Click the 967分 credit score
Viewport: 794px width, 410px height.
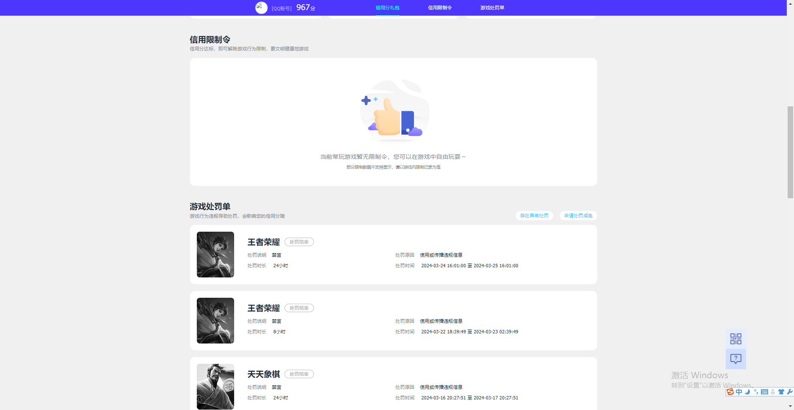(306, 8)
